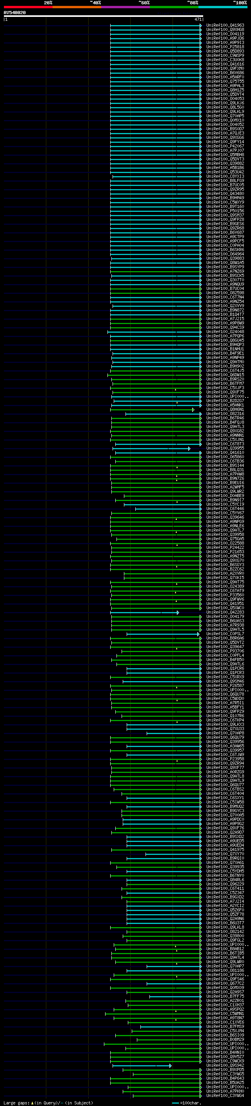Open hit UniRef100_Q5D893
The width and height of the screenshot is (251, 1106).
tap(225, 51)
